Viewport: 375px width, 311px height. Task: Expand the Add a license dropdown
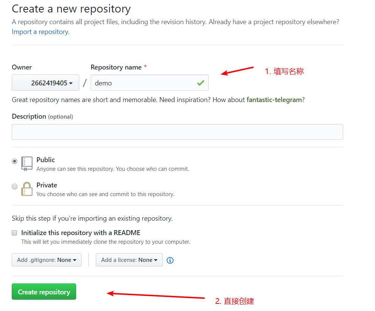coord(129,260)
